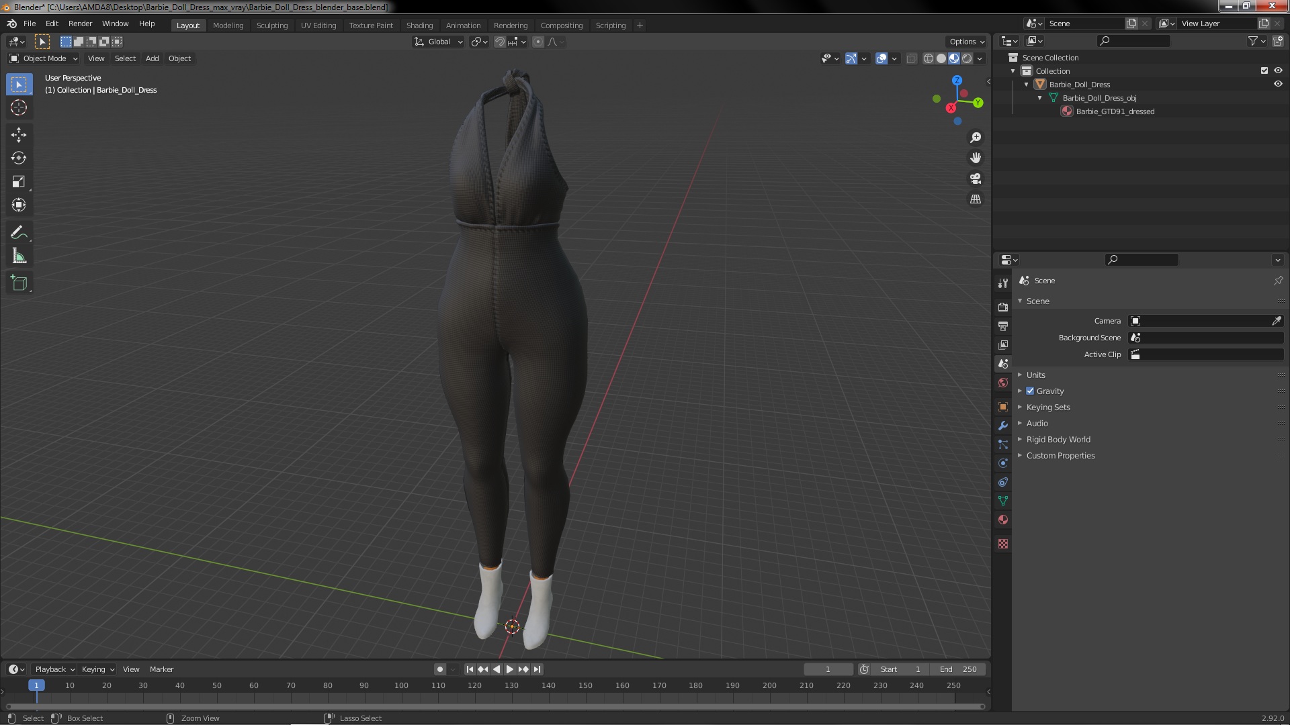Toggle viewport overlays

pos(881,58)
